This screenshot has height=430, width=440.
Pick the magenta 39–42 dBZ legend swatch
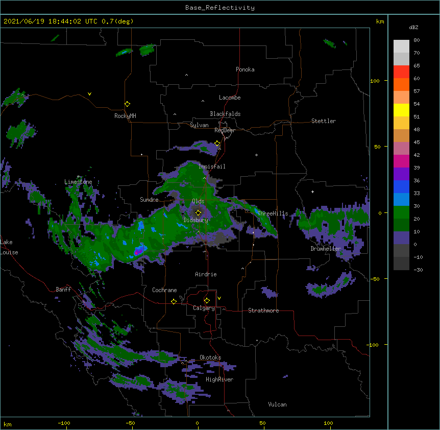click(x=401, y=161)
